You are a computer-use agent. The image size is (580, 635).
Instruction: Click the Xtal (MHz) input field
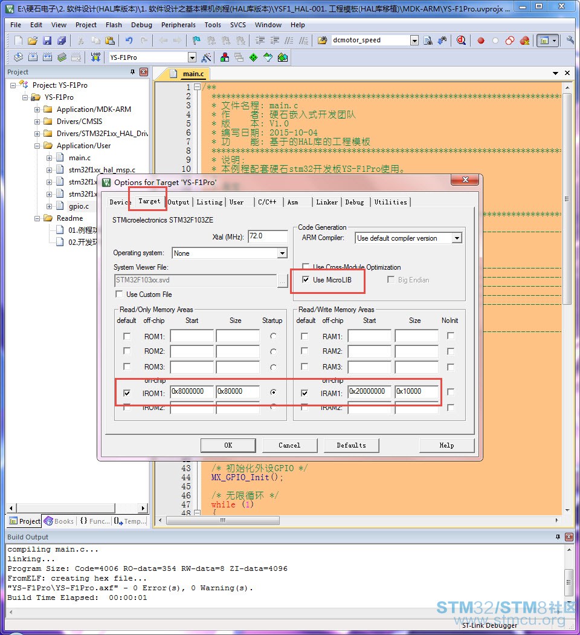pyautogui.click(x=268, y=236)
